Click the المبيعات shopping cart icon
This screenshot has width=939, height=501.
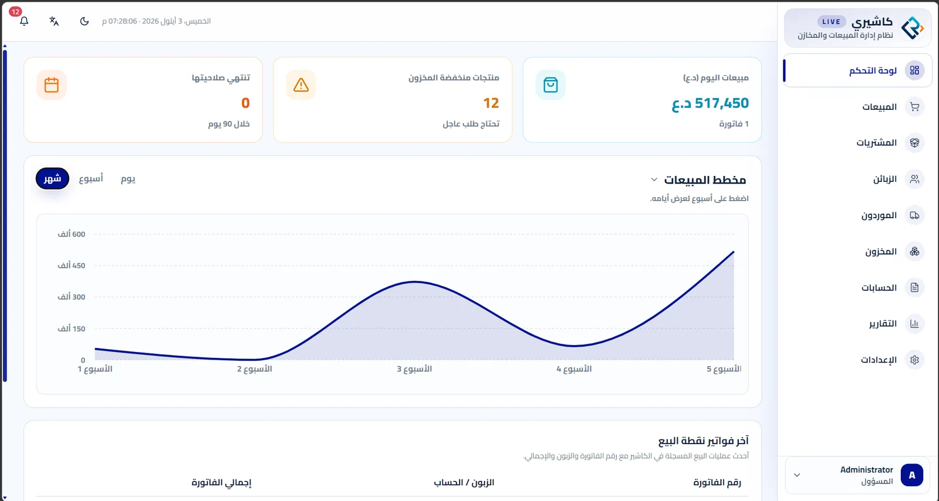pos(914,107)
